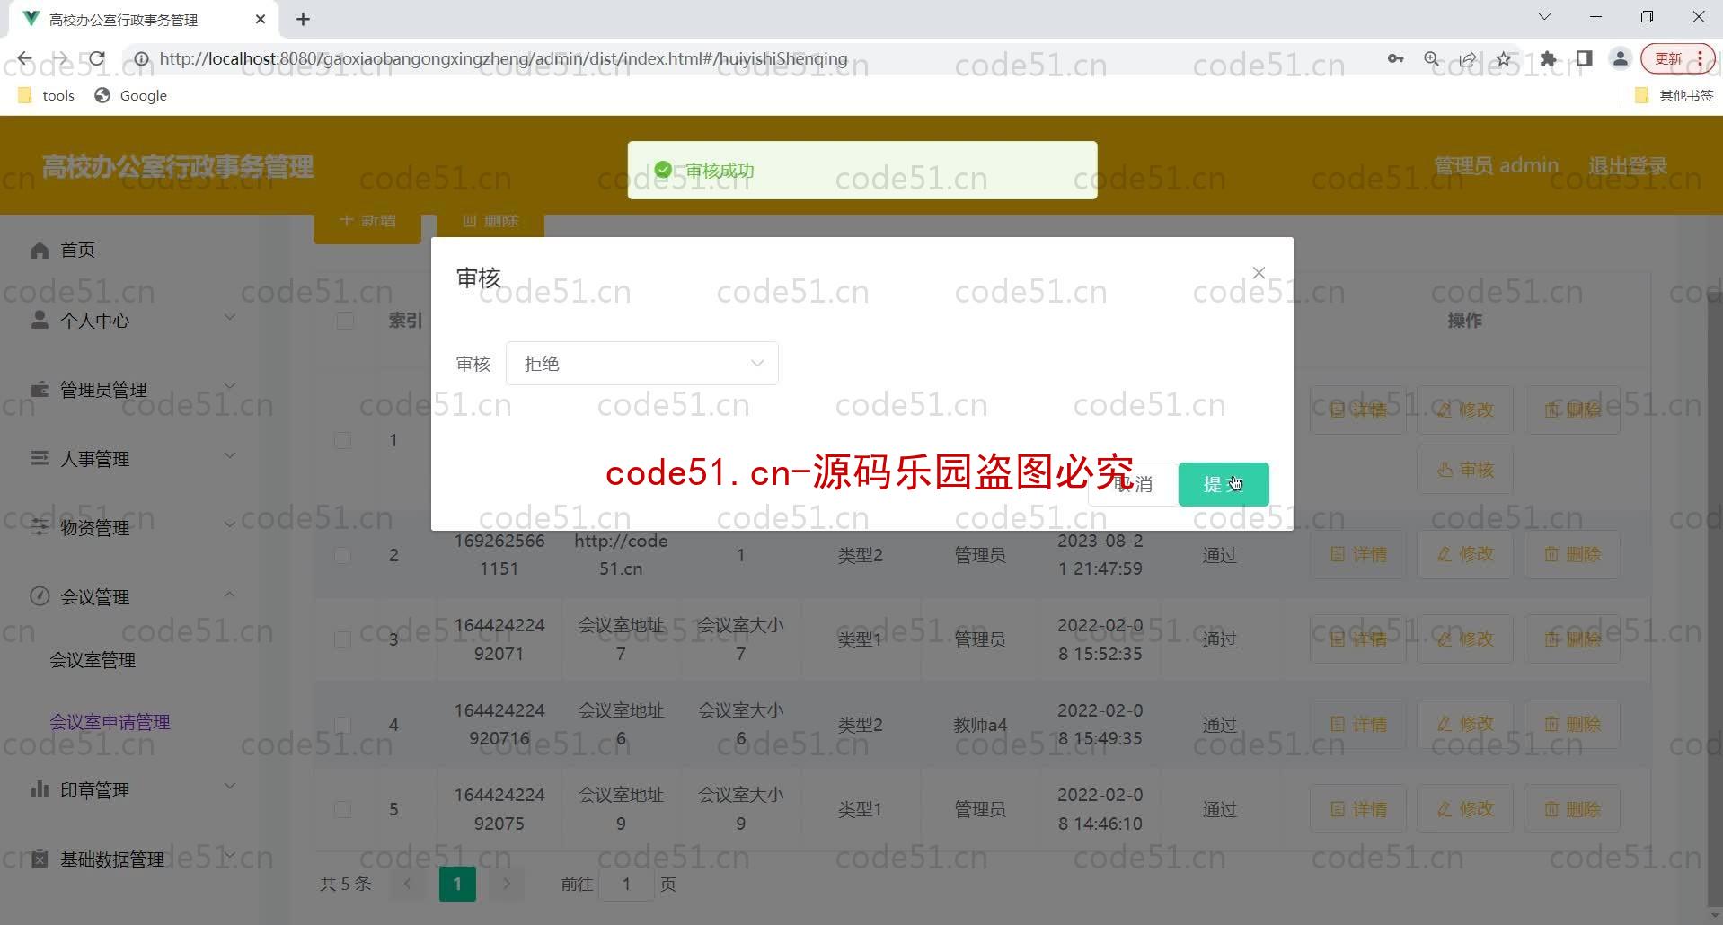The height and width of the screenshot is (925, 1723).
Task: Click the 提交 submit button
Action: click(x=1223, y=484)
